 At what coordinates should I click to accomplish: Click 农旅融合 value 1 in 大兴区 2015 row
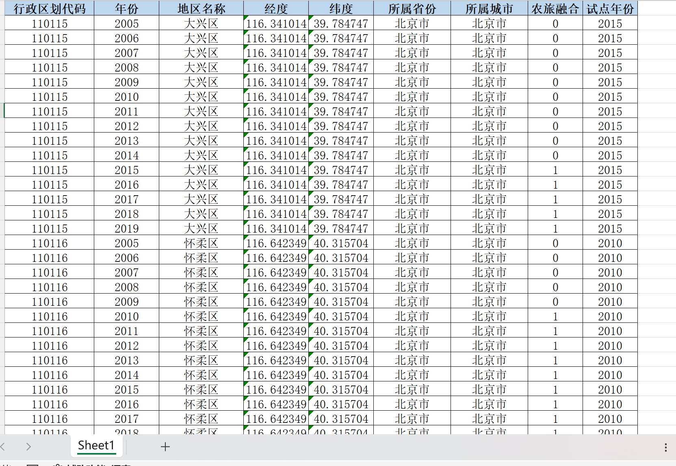click(x=555, y=170)
